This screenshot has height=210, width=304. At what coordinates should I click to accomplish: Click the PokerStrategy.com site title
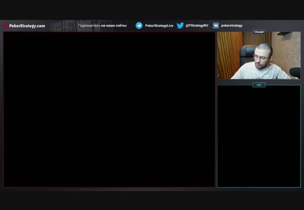click(27, 26)
